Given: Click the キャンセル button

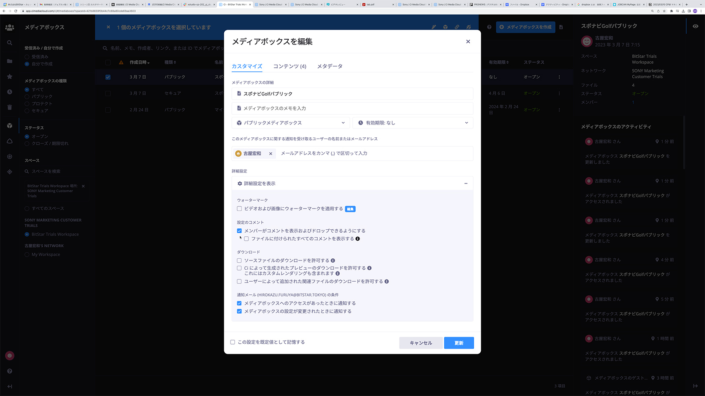Looking at the screenshot, I should click(x=421, y=343).
